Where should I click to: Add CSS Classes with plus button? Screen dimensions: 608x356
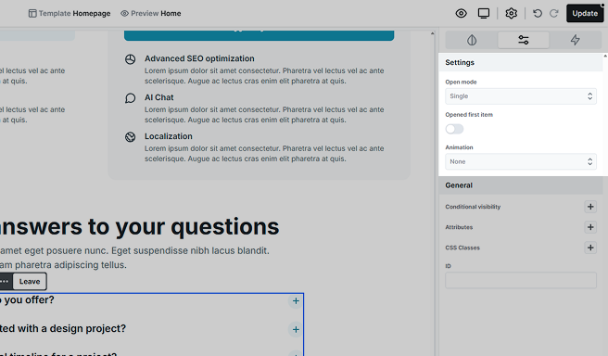pyautogui.click(x=590, y=248)
